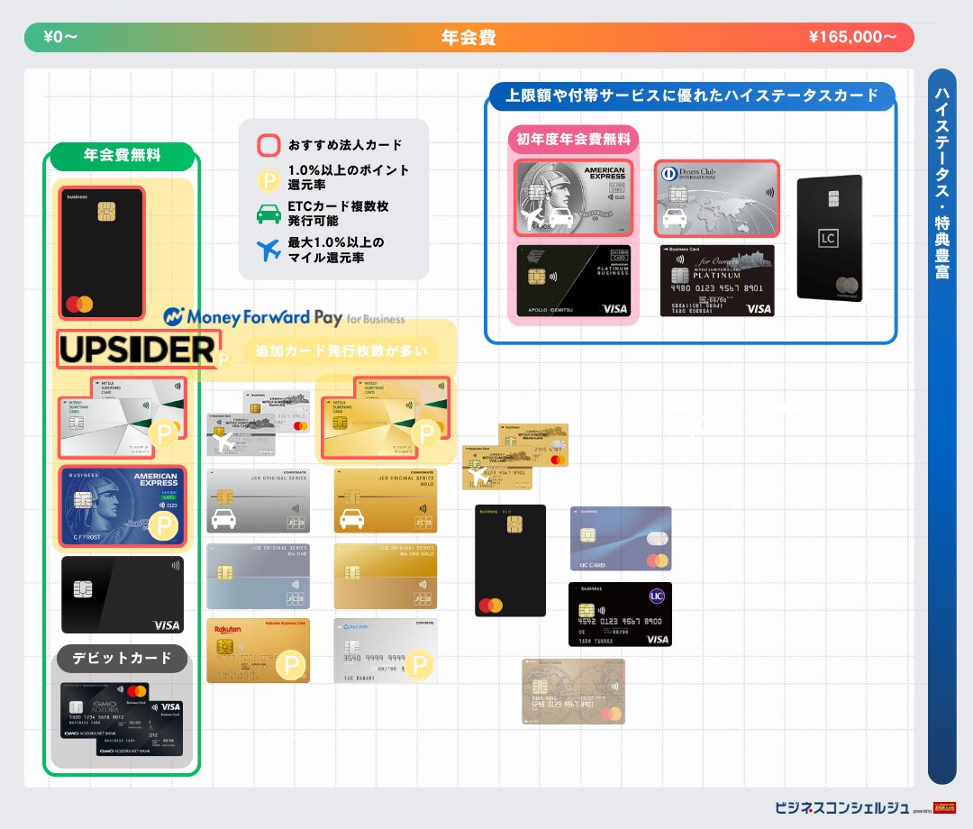The width and height of the screenshot is (973, 829).
Task: Click the 年会費無料 green header label
Action: pos(123,155)
